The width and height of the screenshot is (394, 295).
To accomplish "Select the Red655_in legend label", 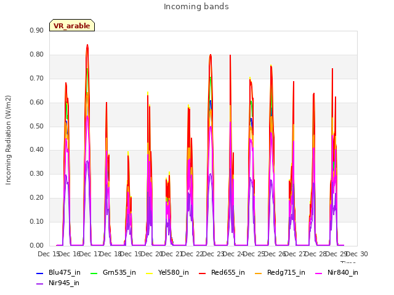I will pyautogui.click(x=228, y=272).
